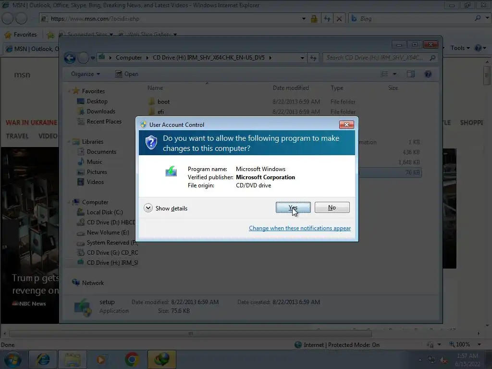Toggle the preview pane icon in Explorer
The width and height of the screenshot is (492, 369).
click(411, 74)
